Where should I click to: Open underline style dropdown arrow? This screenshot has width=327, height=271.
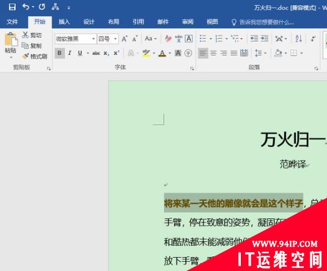pyautogui.click(x=88, y=53)
